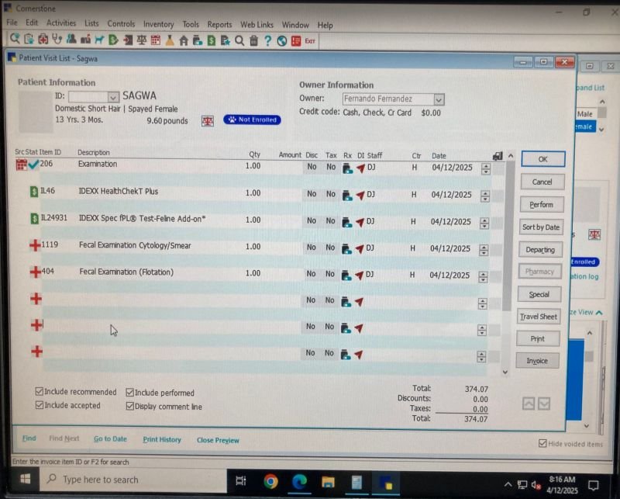Screen dimensions: 620x499
Task: Open the pill bottle toolbar icon
Action: [x=198, y=40]
